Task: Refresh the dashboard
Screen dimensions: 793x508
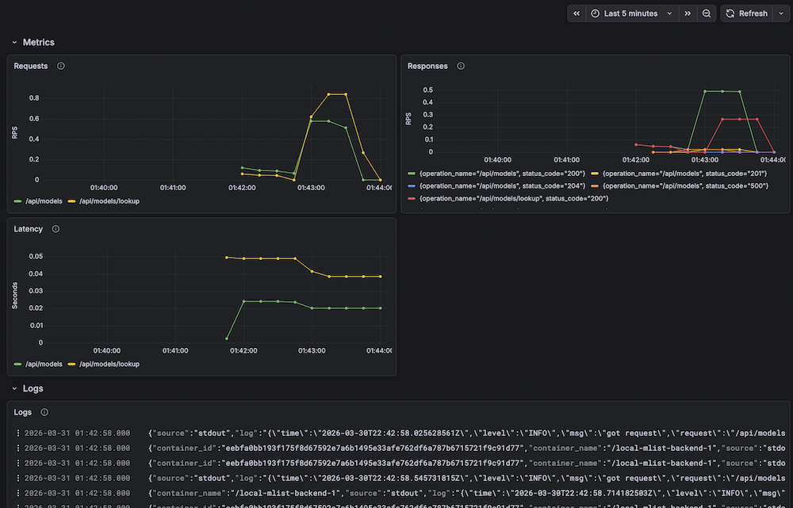Action: (747, 13)
